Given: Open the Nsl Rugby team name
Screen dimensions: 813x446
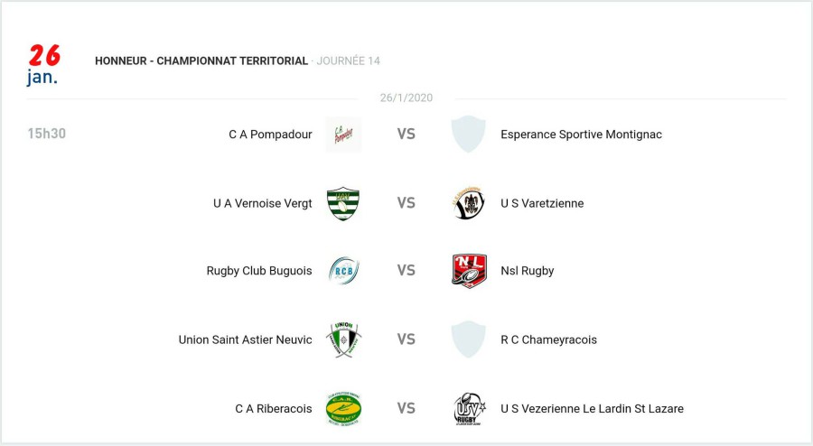Looking at the screenshot, I should [x=527, y=271].
